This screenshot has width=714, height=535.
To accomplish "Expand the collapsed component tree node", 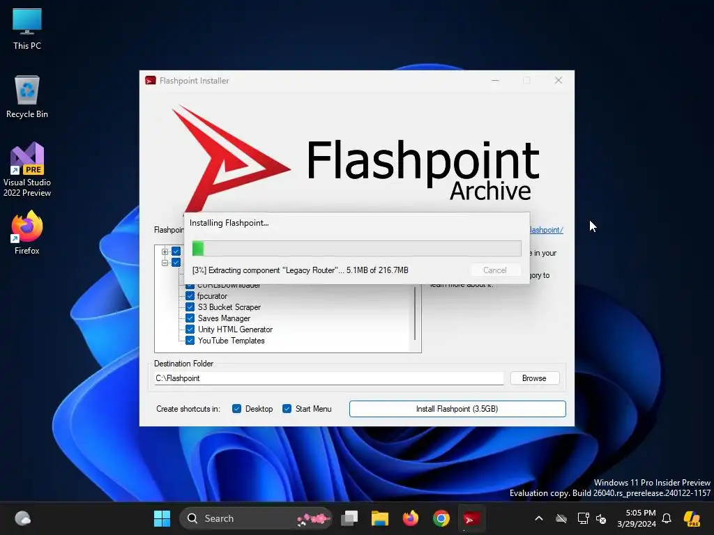I will click(x=165, y=251).
